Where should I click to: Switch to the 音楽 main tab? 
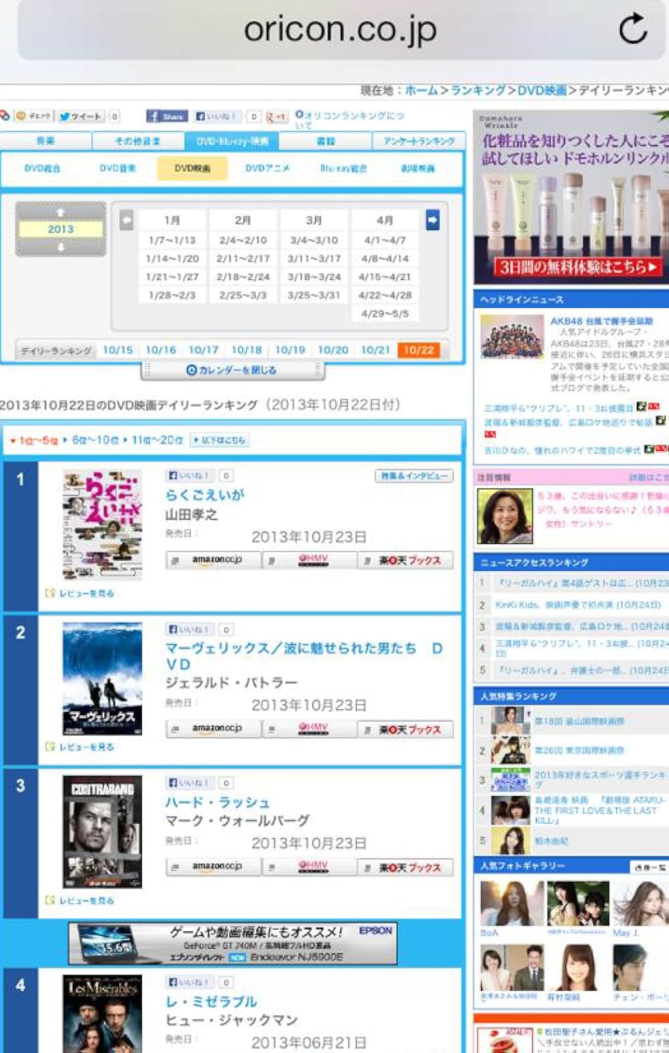(x=45, y=141)
